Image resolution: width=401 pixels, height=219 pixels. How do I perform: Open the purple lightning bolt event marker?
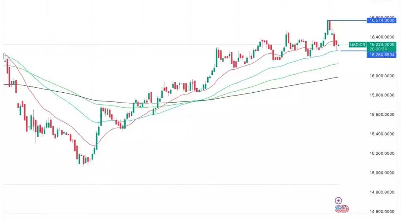(x=338, y=200)
